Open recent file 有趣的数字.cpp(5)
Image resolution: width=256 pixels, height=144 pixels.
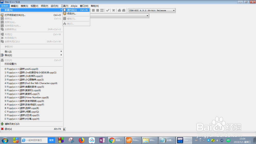[x=31, y=87]
